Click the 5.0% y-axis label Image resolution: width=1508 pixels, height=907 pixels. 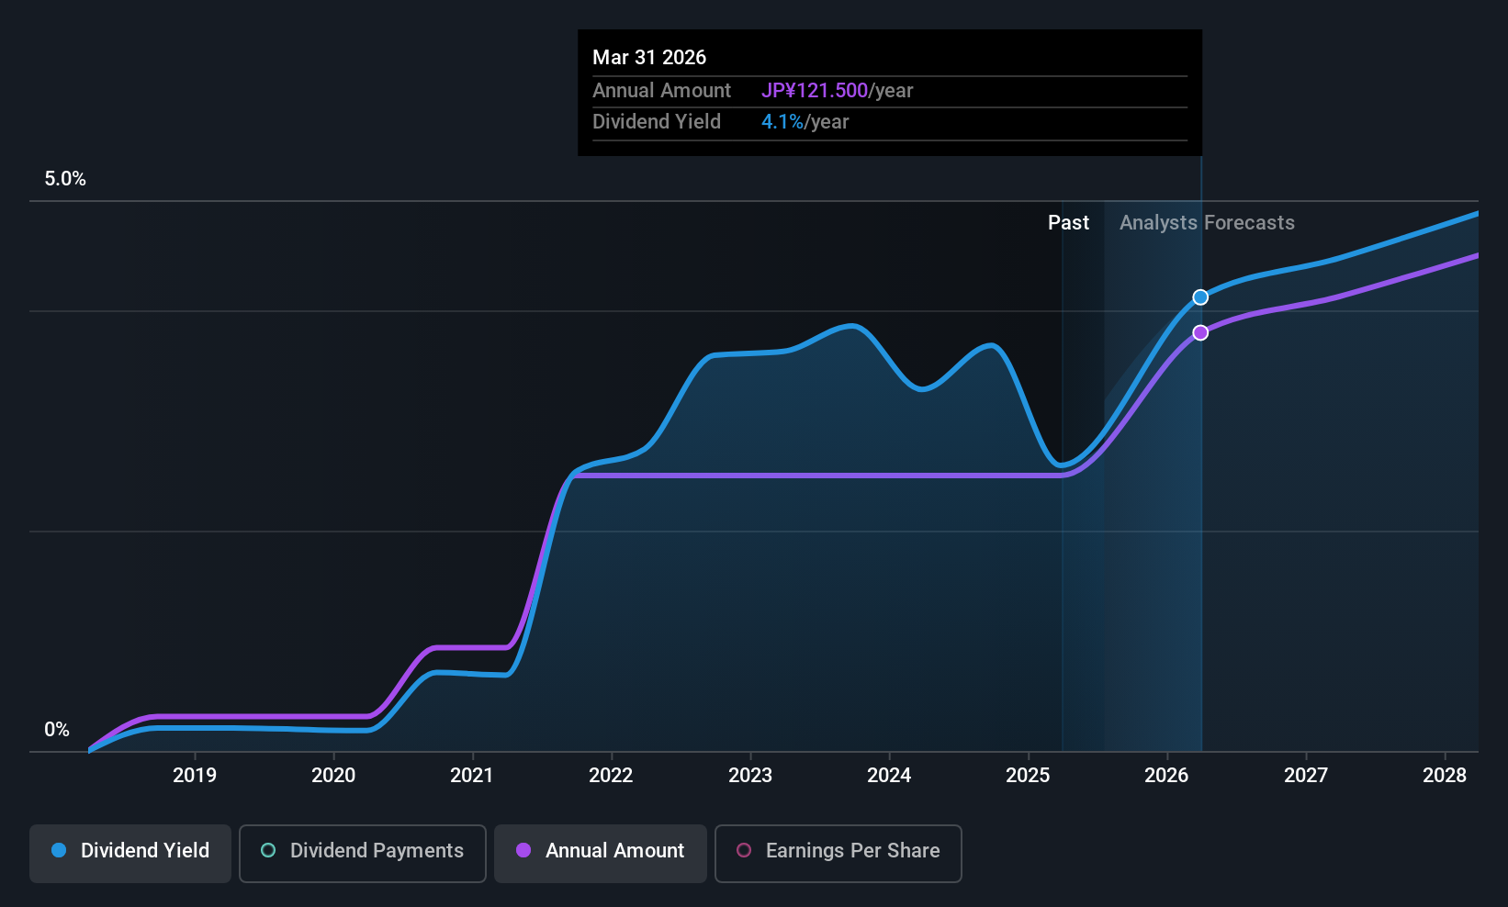tap(65, 179)
